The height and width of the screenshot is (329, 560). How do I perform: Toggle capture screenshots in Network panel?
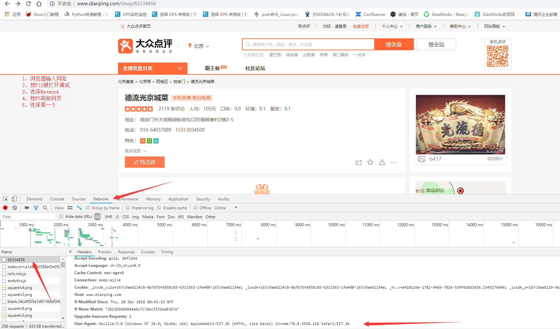coord(27,208)
